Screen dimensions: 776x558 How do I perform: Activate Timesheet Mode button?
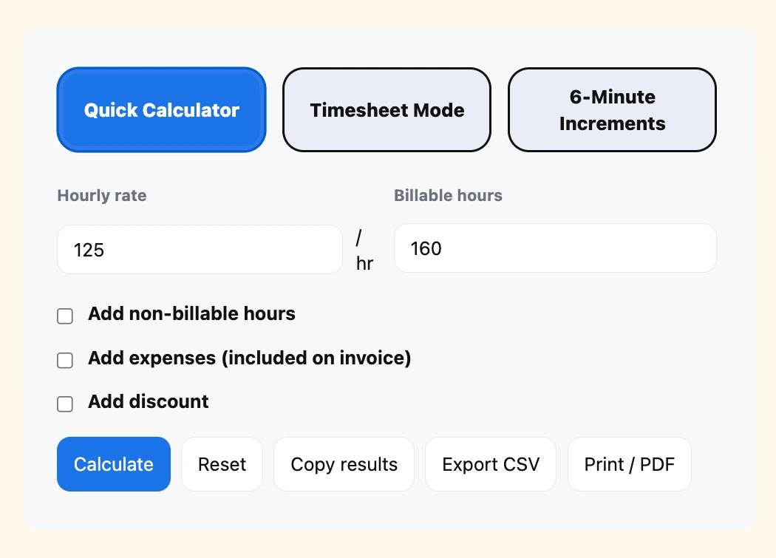387,109
